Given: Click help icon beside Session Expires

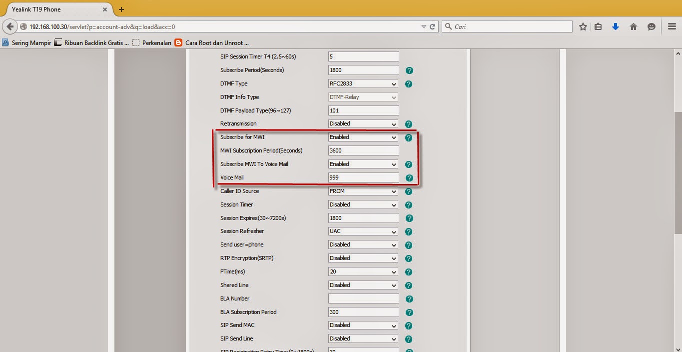Looking at the screenshot, I should [x=409, y=218].
